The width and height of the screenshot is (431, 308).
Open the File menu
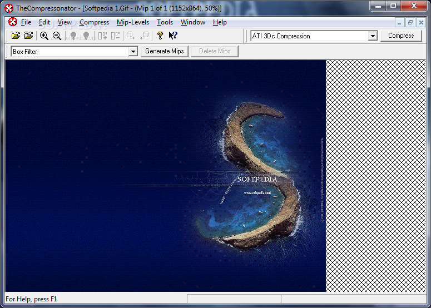coord(26,22)
